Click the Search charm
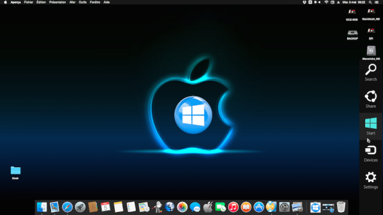This screenshot has width=383, height=215. [370, 73]
